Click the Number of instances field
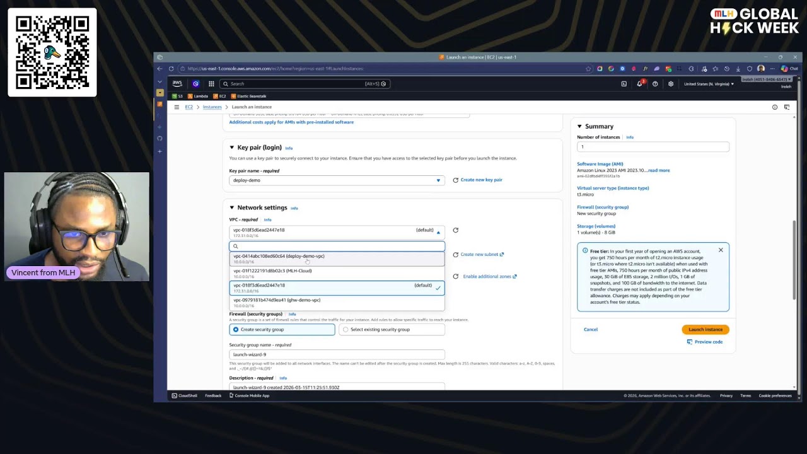This screenshot has width=807, height=454. (x=653, y=147)
